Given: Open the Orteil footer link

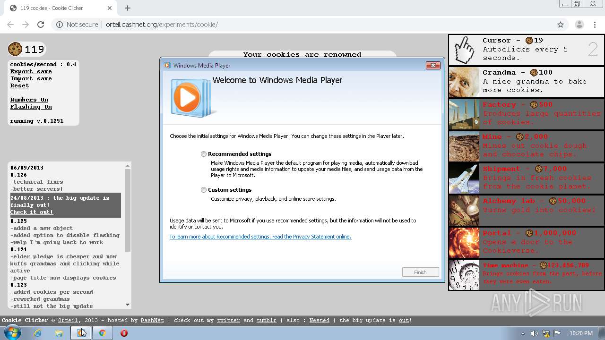Looking at the screenshot, I should click(68, 320).
